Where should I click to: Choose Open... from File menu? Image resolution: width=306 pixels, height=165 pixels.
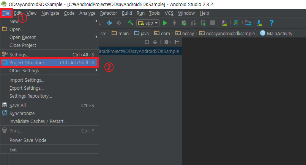pos(50,30)
